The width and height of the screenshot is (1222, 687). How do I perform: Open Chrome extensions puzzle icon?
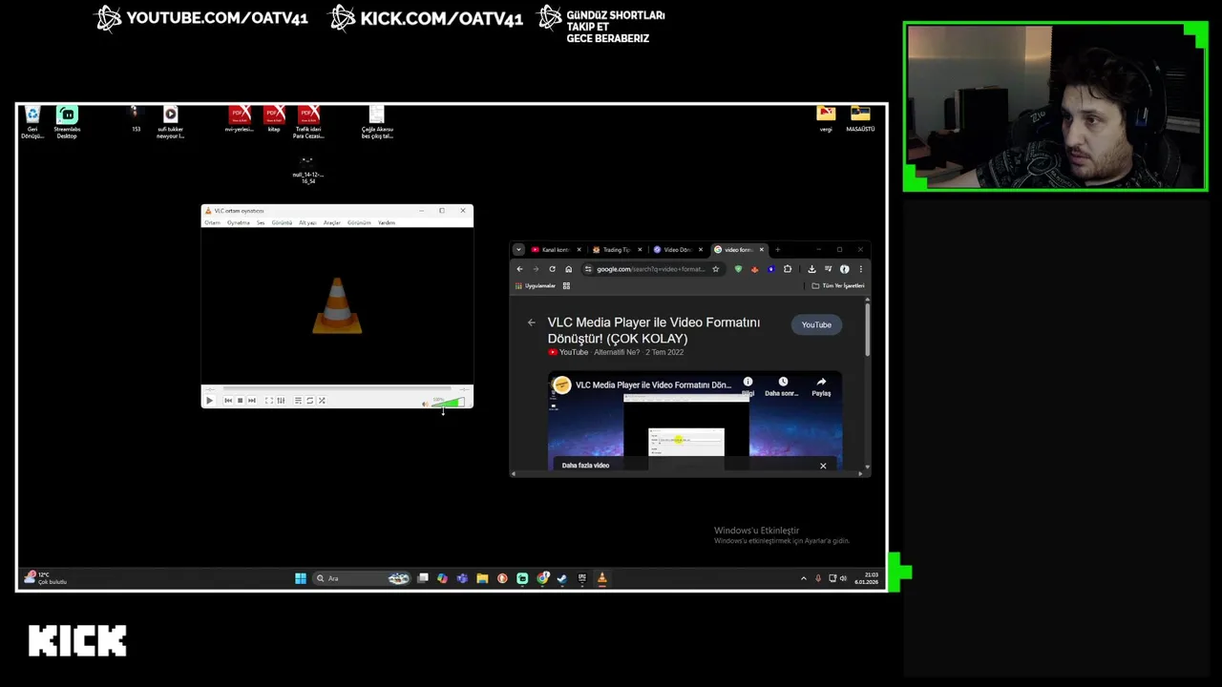(788, 269)
